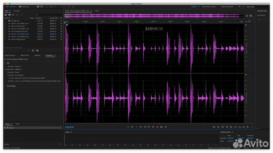Viewport: 273px width, 153px height.
Task: Expand the Time Display section
Action: coord(5,86)
